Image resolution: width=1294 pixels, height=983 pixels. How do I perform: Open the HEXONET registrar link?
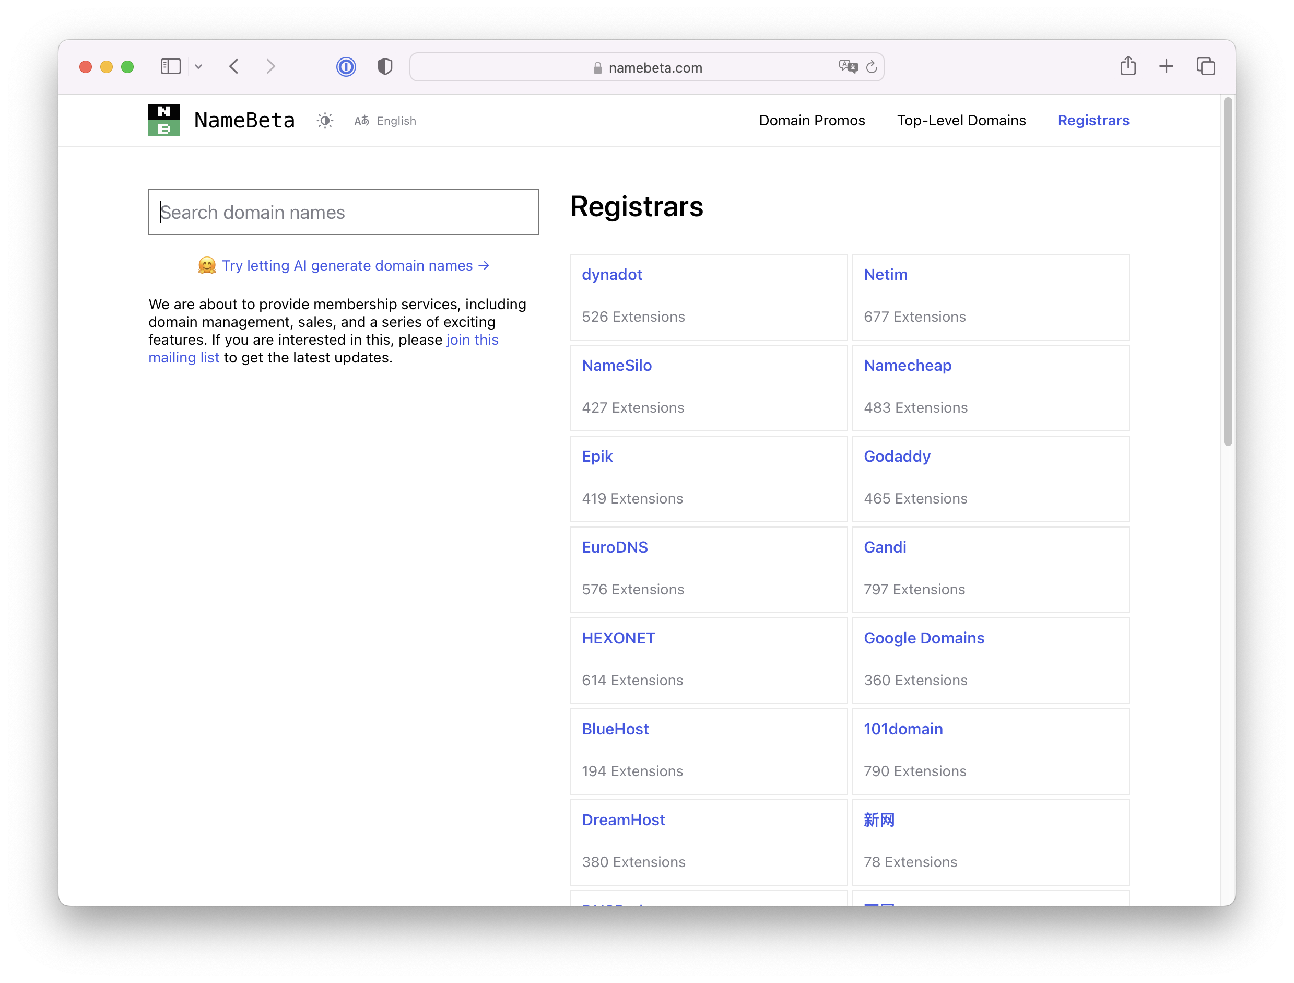click(x=618, y=638)
